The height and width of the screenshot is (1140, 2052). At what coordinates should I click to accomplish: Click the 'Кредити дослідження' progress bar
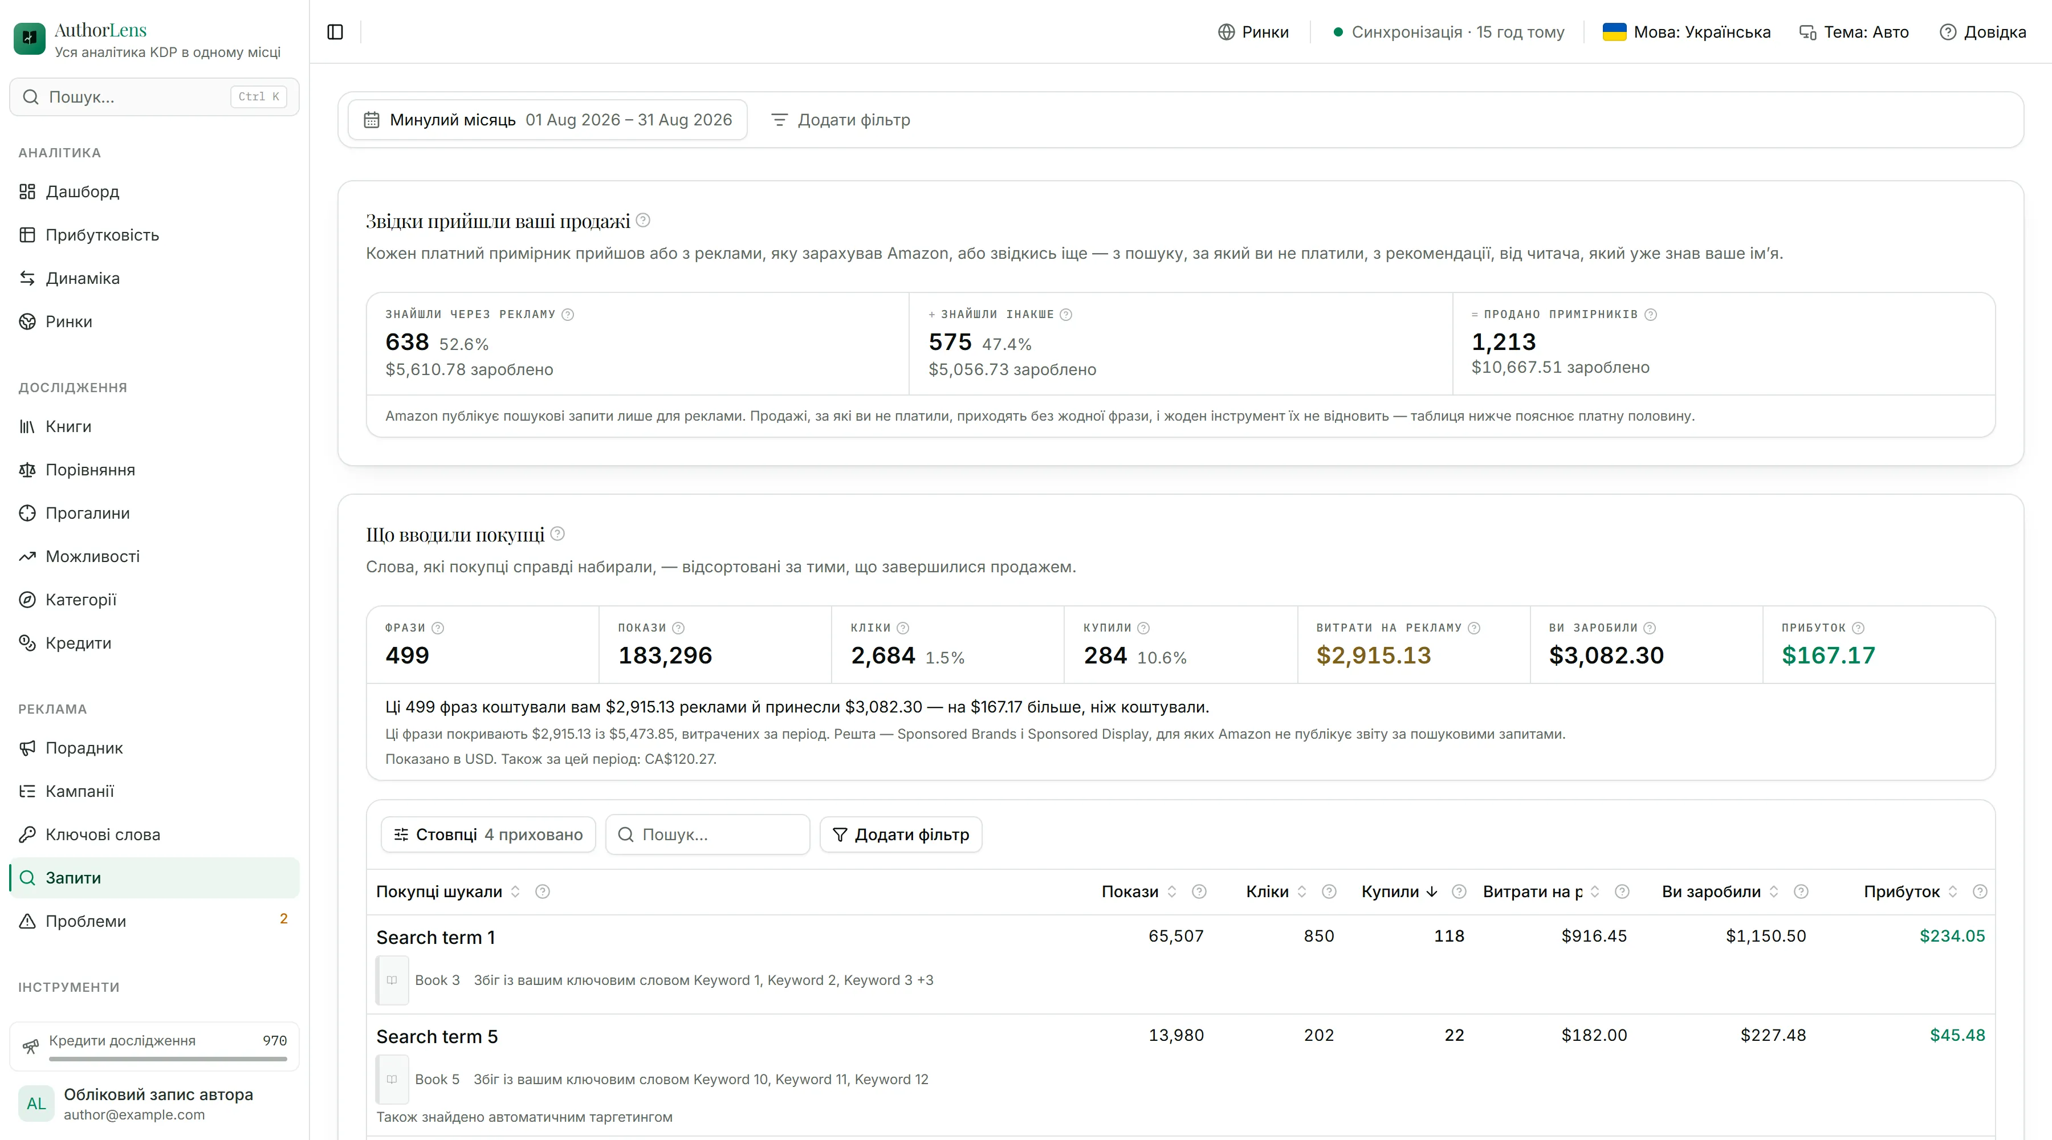[168, 1058]
